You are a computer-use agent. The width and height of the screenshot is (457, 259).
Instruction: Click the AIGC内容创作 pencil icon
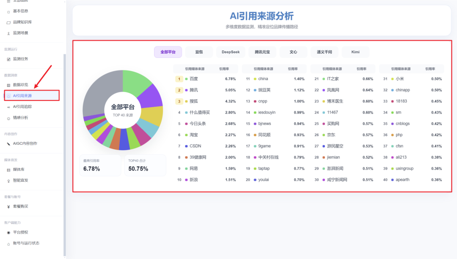coord(8,144)
